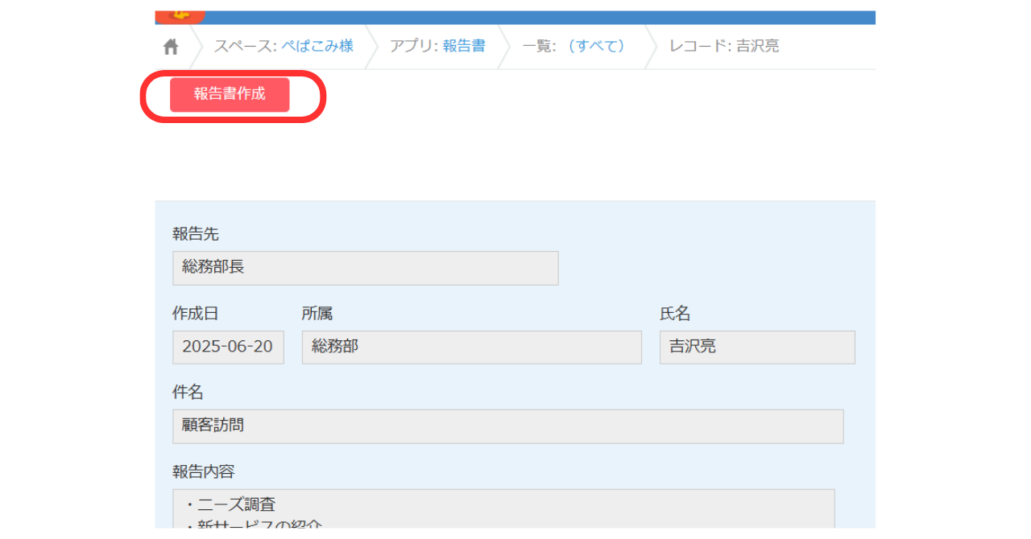Click the 作成日 field label
This screenshot has width=1031, height=539.
coord(196,314)
